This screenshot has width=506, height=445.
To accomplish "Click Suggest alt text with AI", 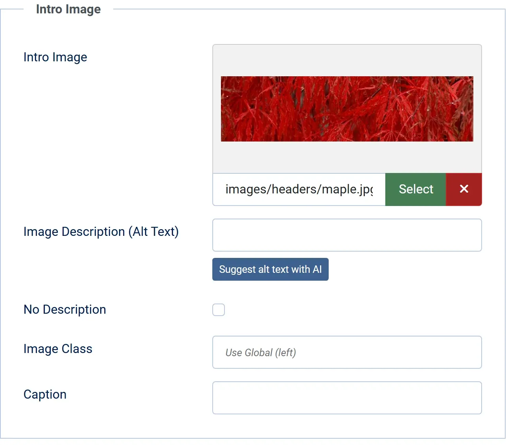I will tap(270, 269).
